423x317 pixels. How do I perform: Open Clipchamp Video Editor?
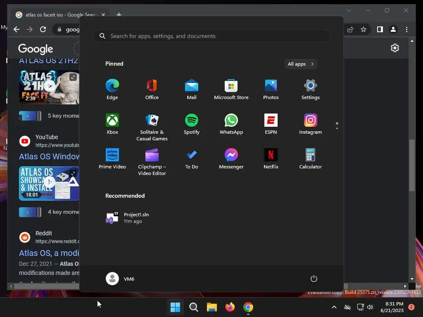click(152, 162)
